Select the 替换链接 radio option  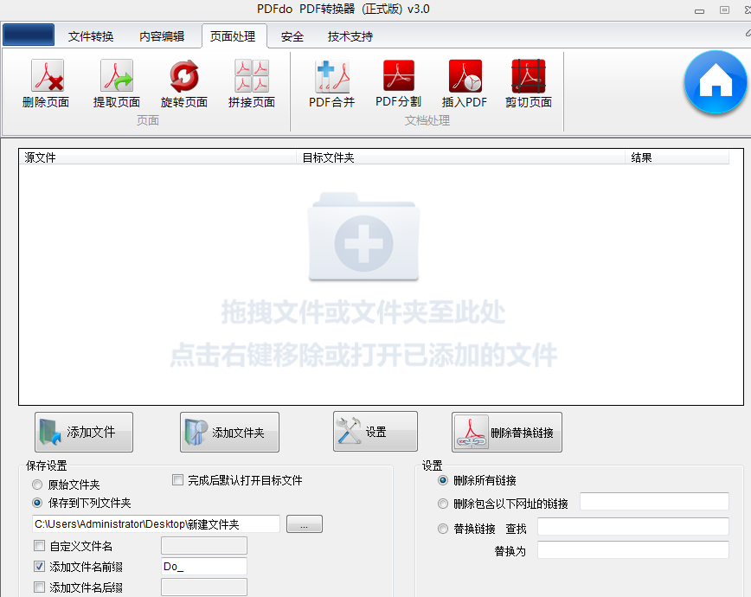(x=443, y=529)
